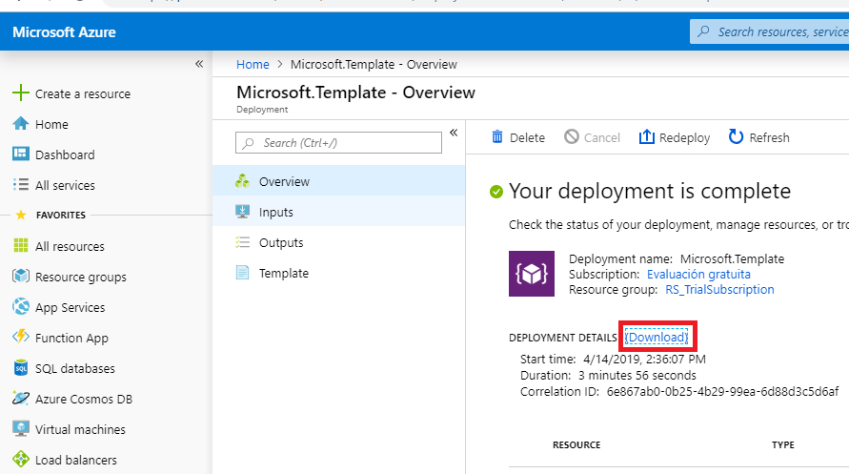The width and height of the screenshot is (849, 474).
Task: Click the Microsoft.Template - Overview breadcrumb text
Action: click(374, 65)
